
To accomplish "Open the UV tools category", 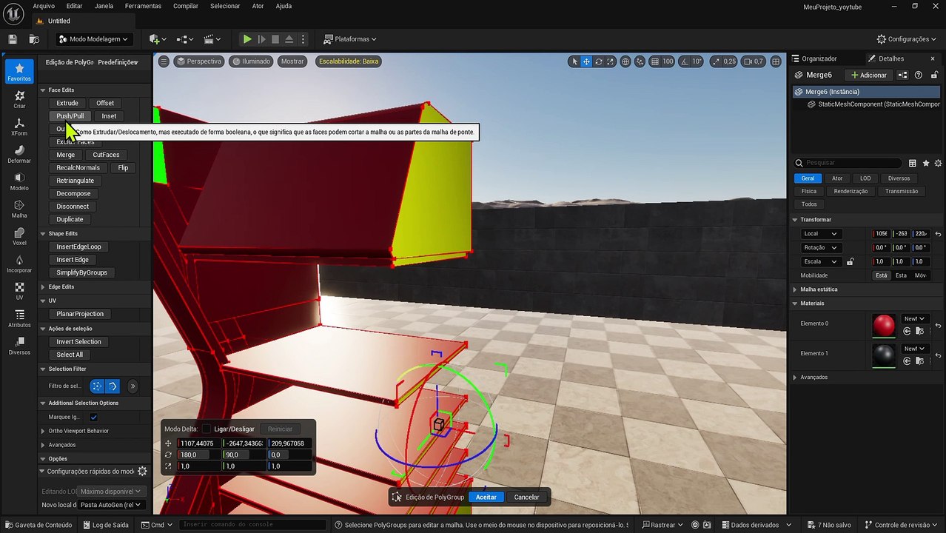I will pos(19,291).
